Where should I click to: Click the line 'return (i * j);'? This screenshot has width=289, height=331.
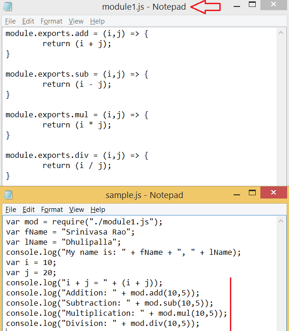click(x=77, y=125)
